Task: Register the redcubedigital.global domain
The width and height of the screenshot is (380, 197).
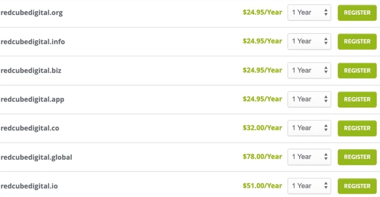Action: 357,157
